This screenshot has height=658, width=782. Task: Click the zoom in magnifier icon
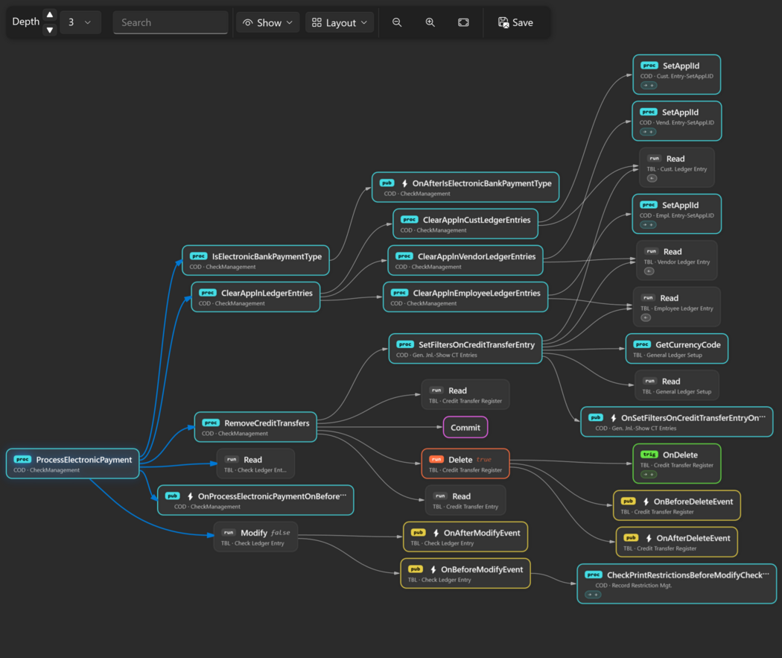430,22
